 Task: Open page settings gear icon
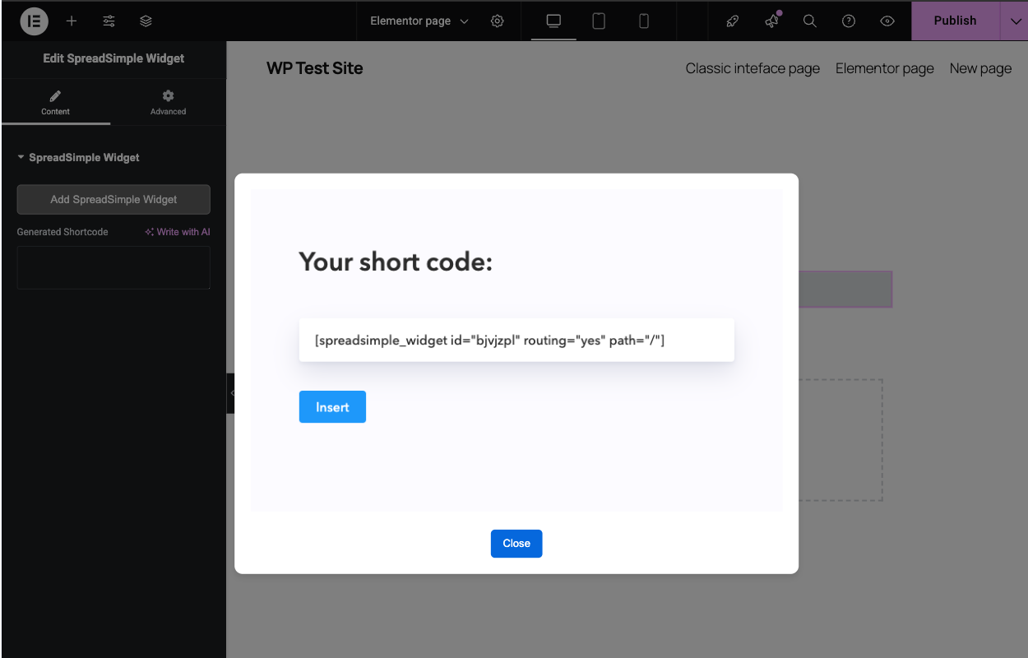497,21
